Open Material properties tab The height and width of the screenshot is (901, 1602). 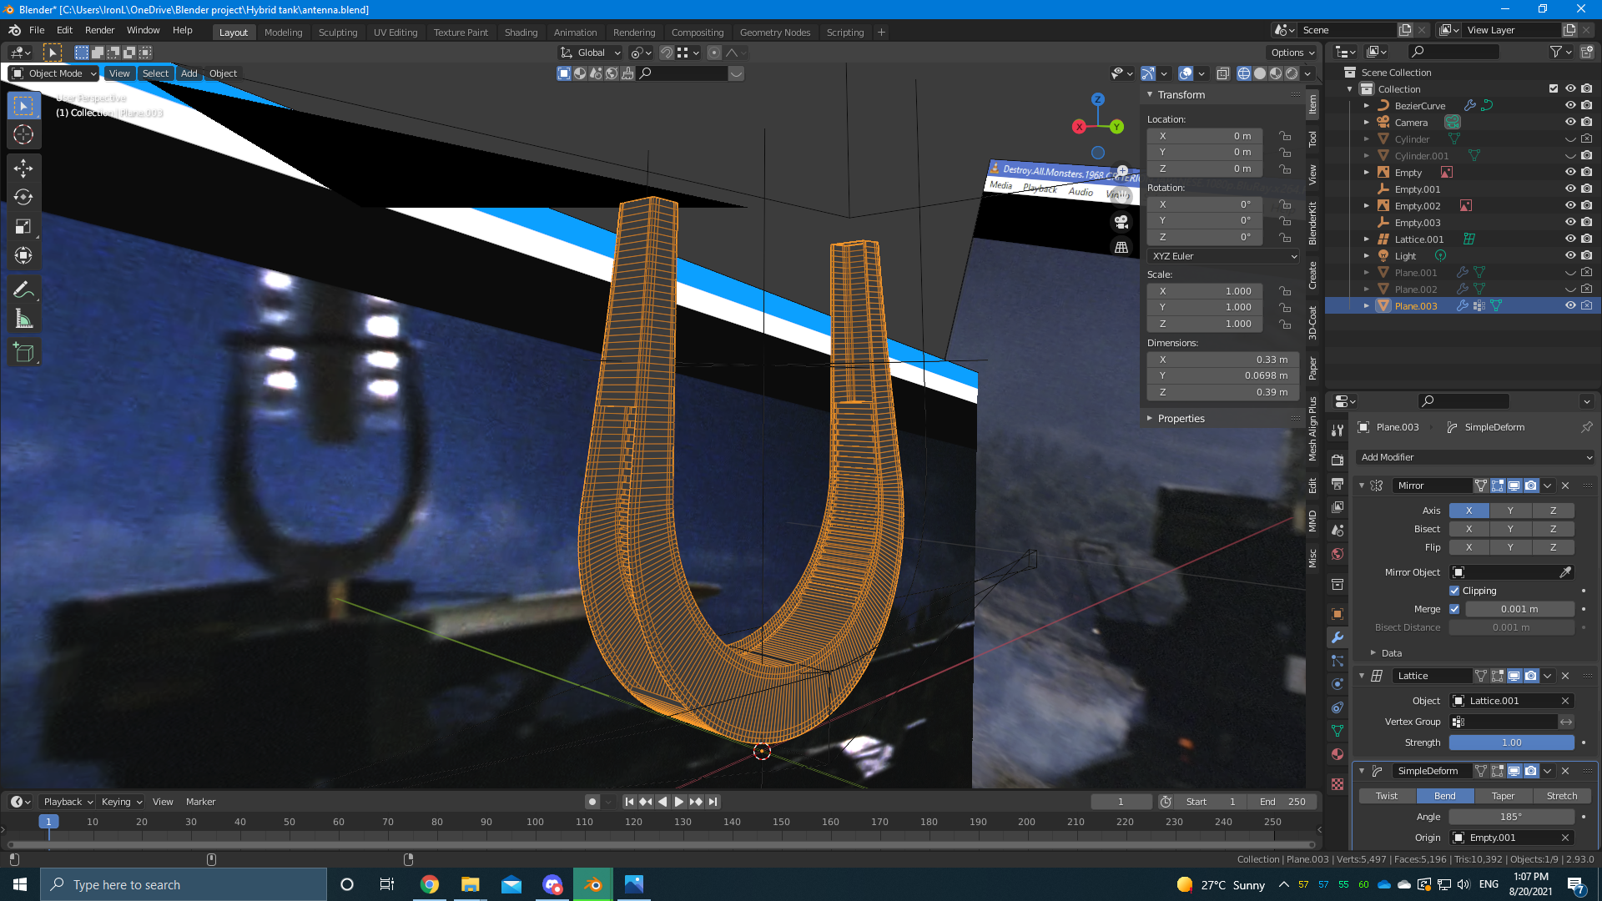pos(1338,754)
